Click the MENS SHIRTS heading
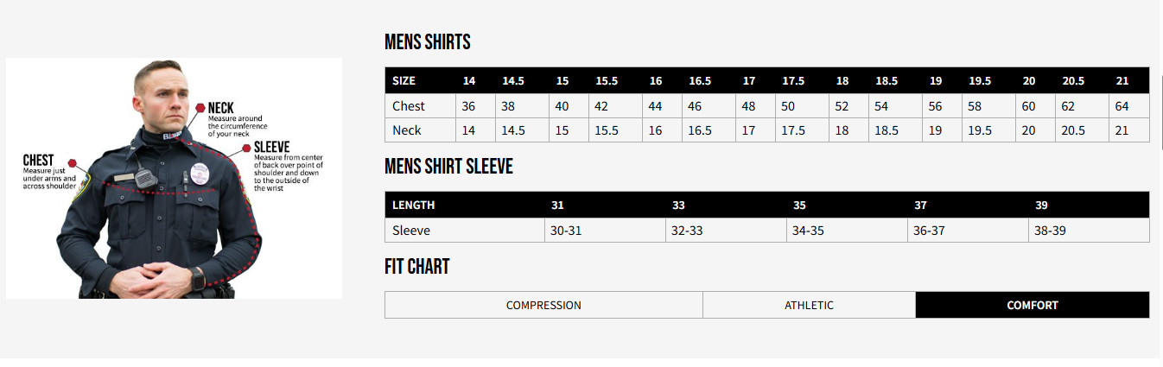 click(x=427, y=42)
